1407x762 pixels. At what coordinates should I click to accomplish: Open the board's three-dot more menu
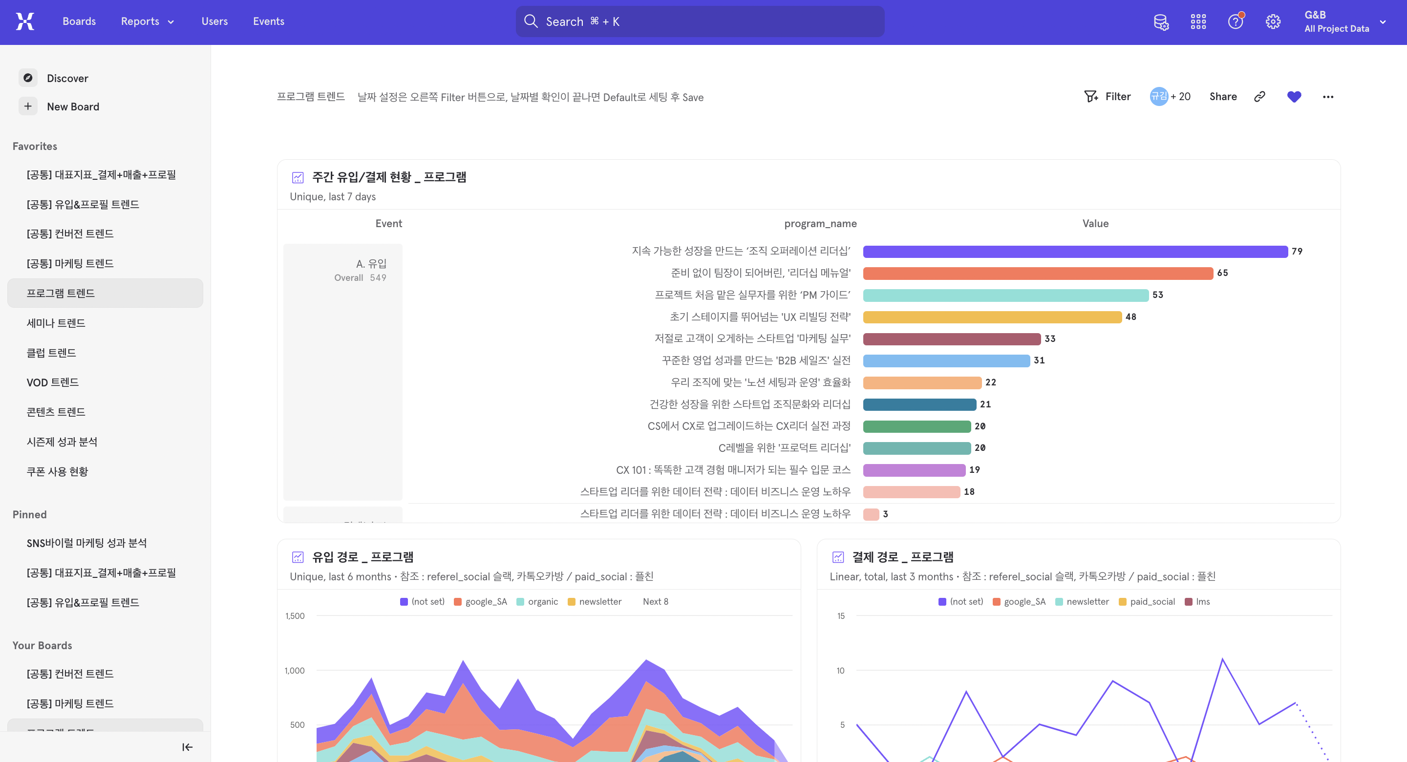click(1328, 97)
